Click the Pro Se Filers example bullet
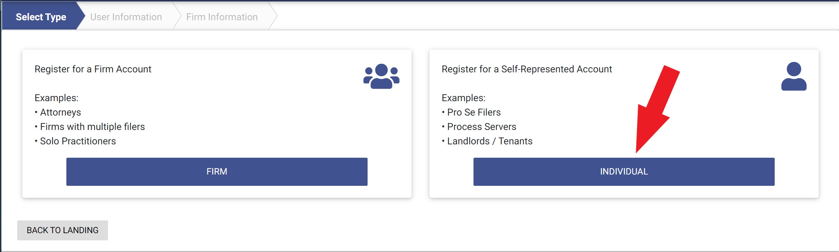 471,112
